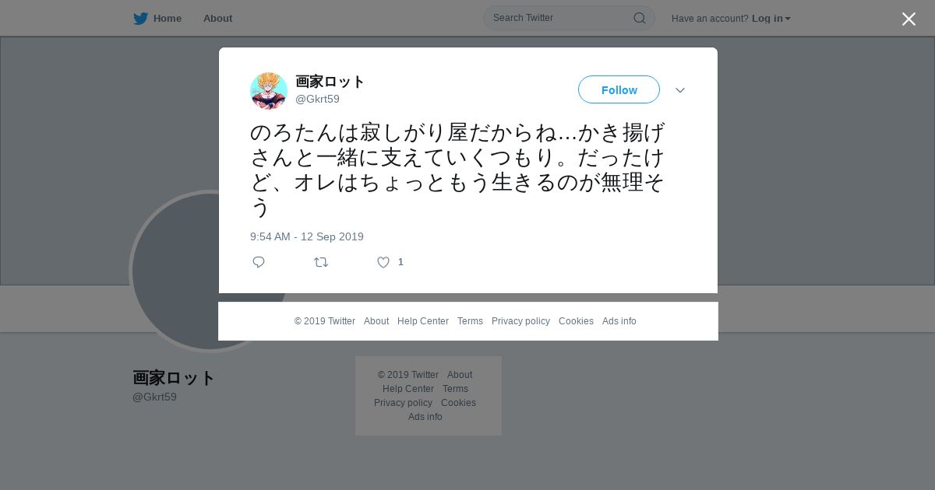Image resolution: width=935 pixels, height=490 pixels.
Task: Open the 画家ロット name in tweet header
Action: (330, 81)
